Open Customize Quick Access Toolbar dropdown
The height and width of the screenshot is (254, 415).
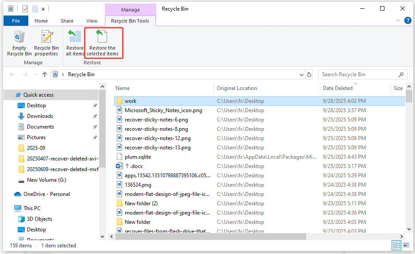tap(43, 9)
